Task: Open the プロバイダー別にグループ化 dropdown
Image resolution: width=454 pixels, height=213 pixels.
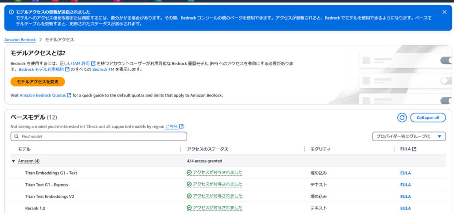Action: pos(408,136)
